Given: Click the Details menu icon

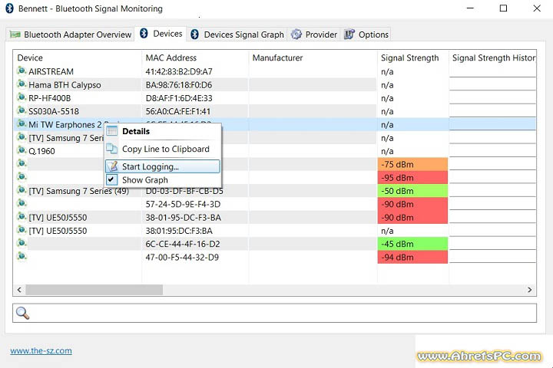Looking at the screenshot, I should (x=112, y=131).
